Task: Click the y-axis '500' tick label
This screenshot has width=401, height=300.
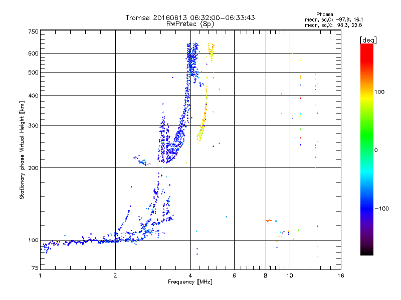Action: coord(34,72)
